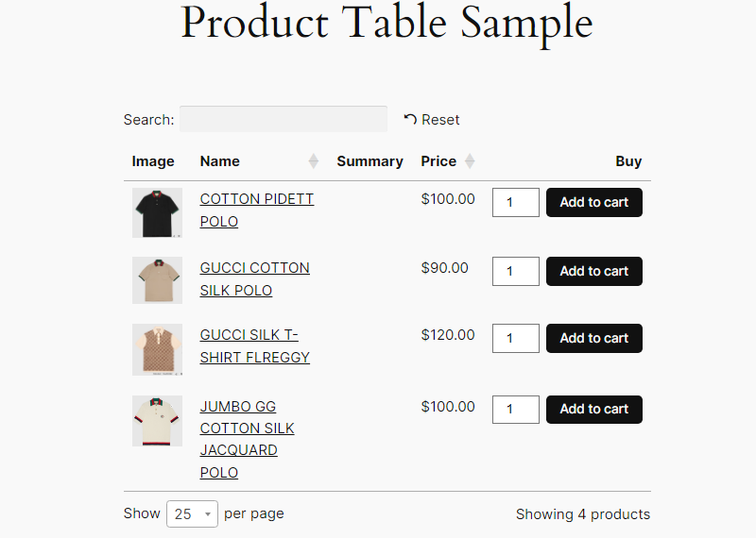Viewport: 756px width, 538px height.
Task: Select quantity field for $120.00 silk t-shirt
Action: click(x=515, y=338)
